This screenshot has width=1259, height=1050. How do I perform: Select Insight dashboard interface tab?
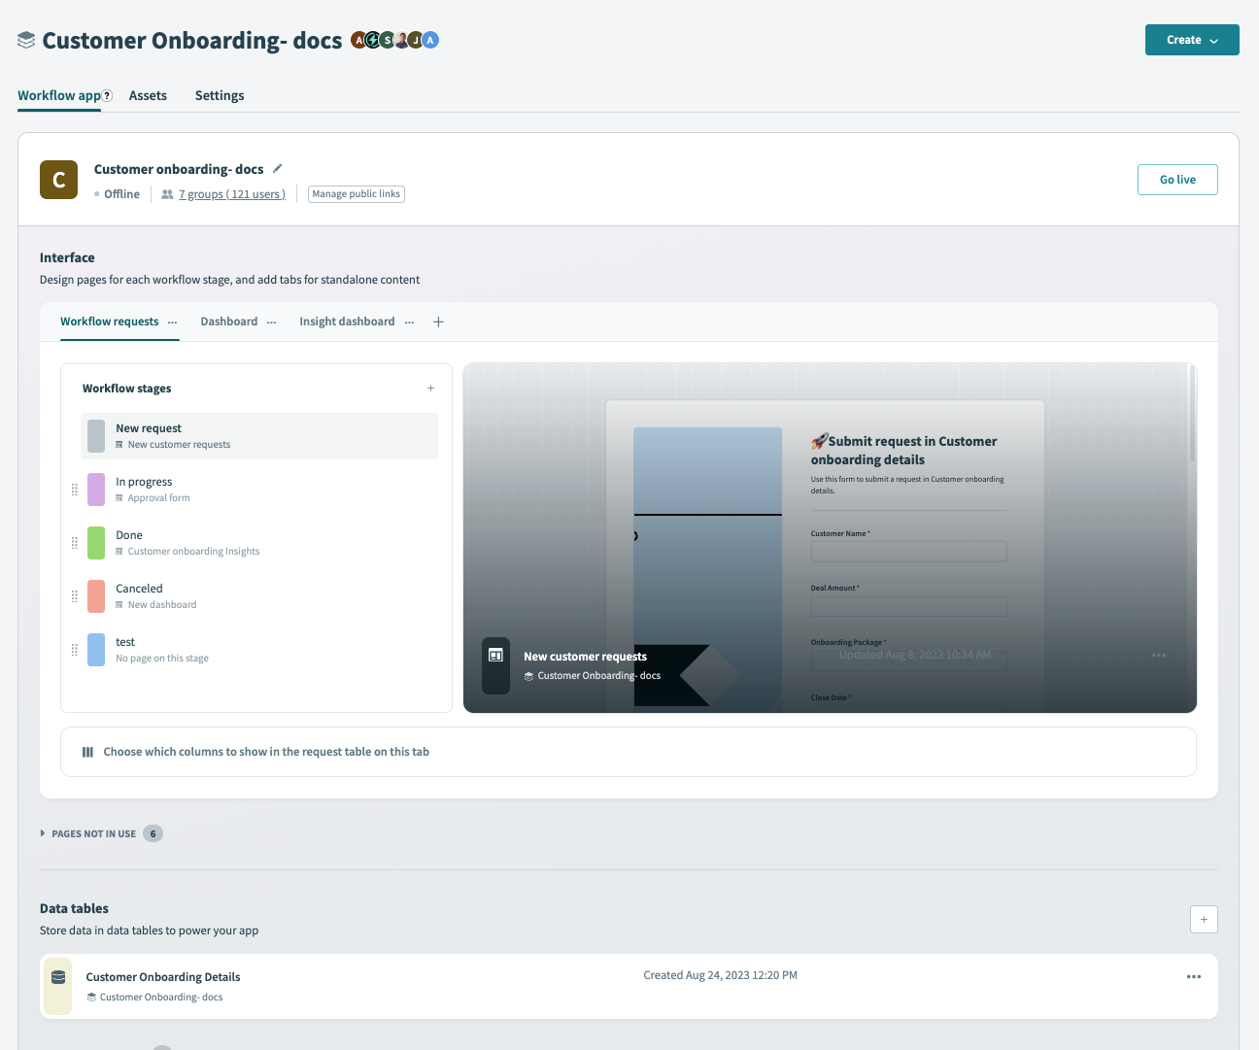click(x=347, y=322)
